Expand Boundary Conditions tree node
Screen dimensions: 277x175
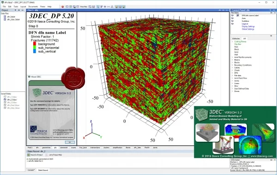point(232,65)
